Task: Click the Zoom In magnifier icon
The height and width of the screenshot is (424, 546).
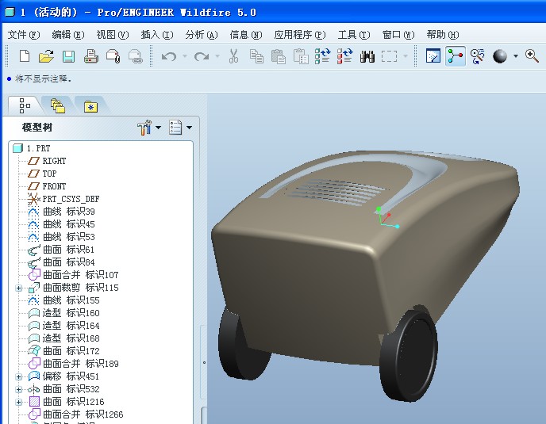Action: coord(532,56)
